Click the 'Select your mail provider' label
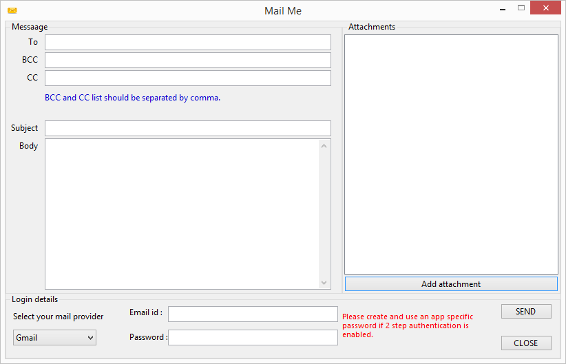566x364 pixels. coord(58,317)
